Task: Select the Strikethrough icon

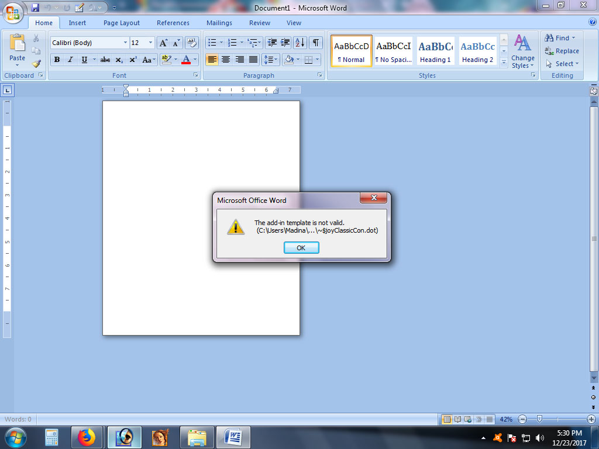Action: click(x=105, y=60)
